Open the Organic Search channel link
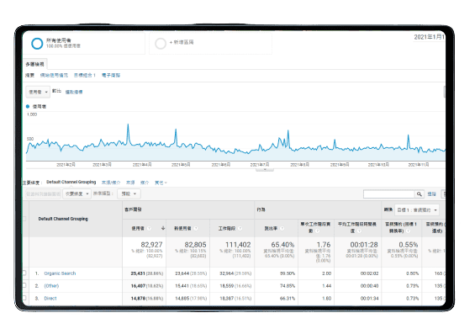The width and height of the screenshot is (475, 334). click(x=60, y=273)
